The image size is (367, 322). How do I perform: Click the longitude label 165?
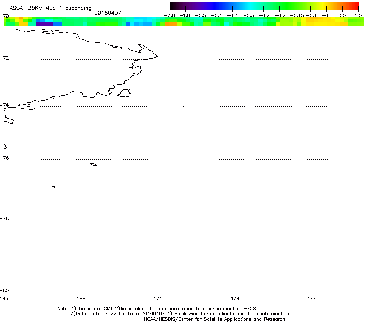pos(4,298)
